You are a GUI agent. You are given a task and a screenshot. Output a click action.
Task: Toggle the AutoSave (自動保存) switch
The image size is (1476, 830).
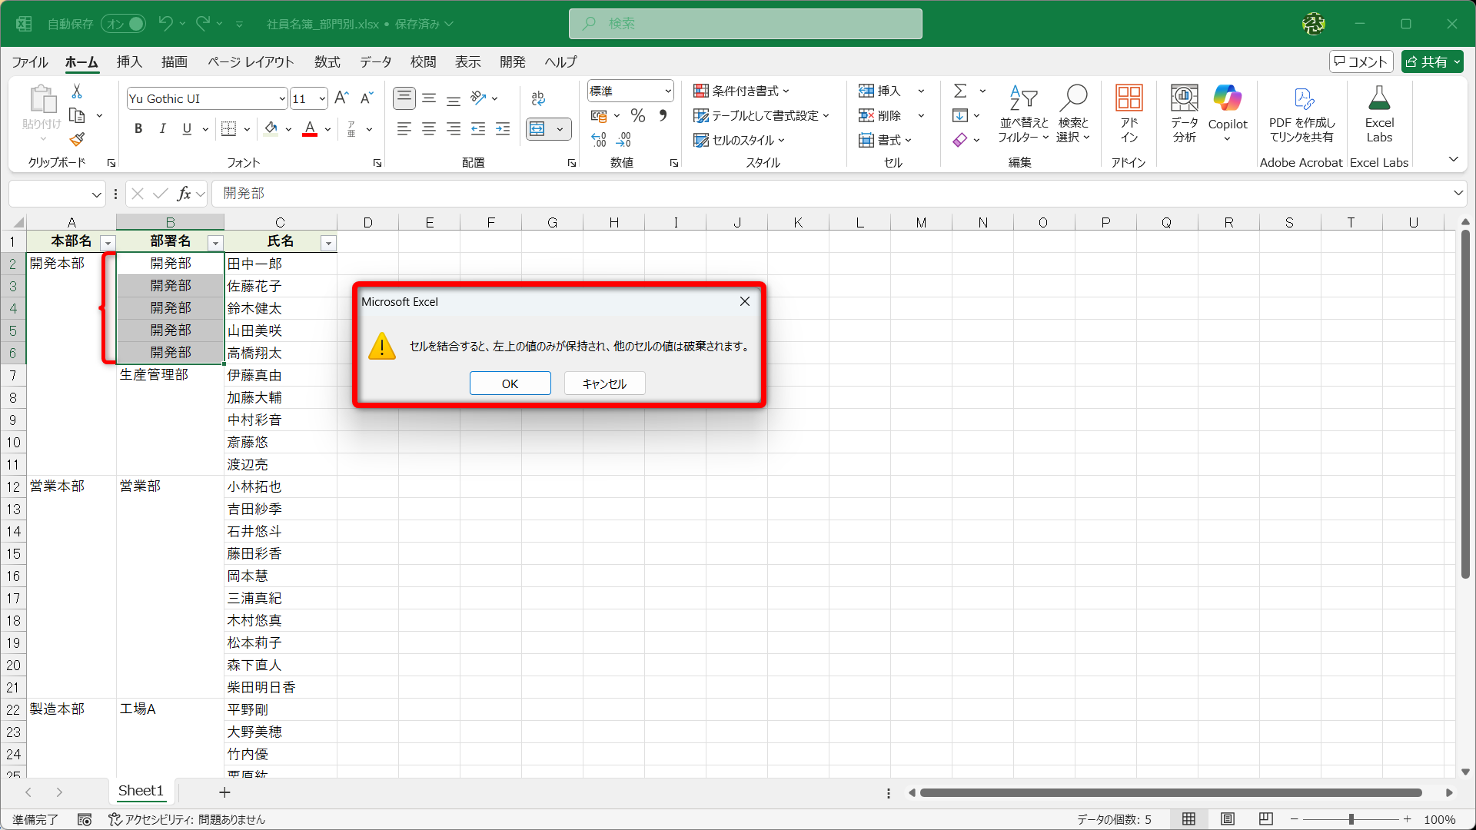124,24
